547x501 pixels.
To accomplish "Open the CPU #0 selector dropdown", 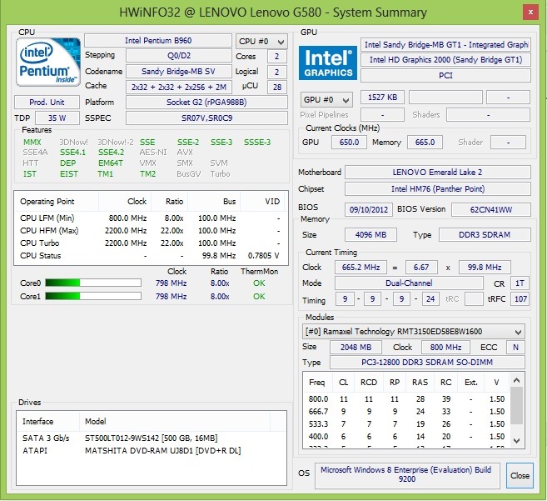I will 261,41.
